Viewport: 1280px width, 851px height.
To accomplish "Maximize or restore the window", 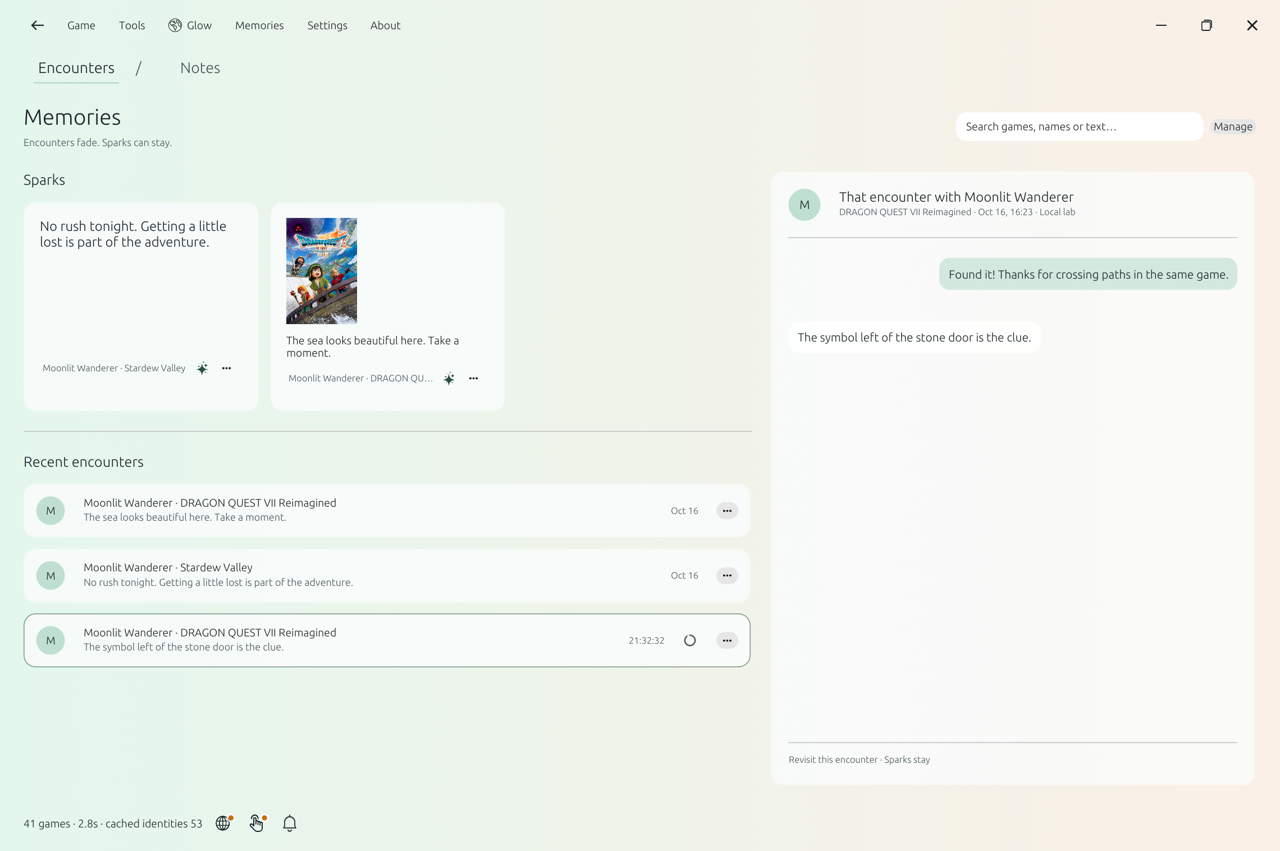I will [1206, 25].
